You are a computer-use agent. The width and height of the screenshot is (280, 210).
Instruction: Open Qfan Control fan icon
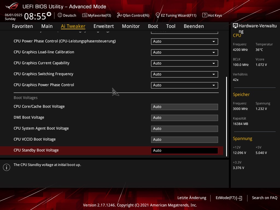[x=119, y=15]
